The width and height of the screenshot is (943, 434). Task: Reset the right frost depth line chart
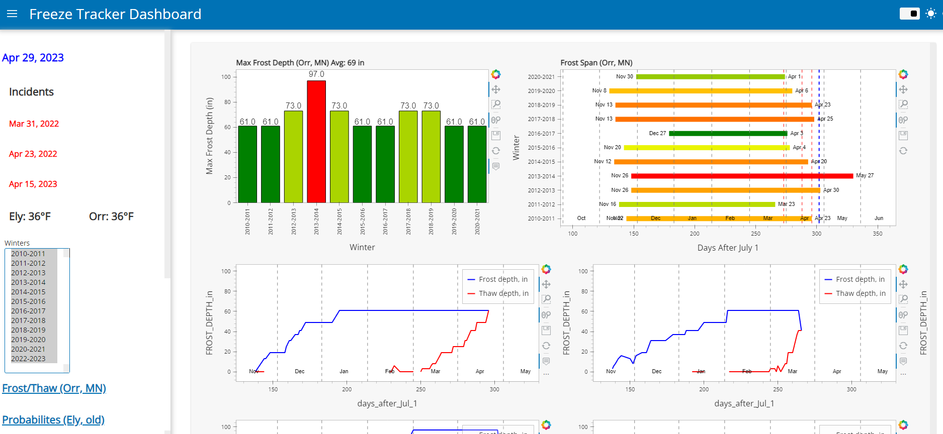pyautogui.click(x=903, y=346)
